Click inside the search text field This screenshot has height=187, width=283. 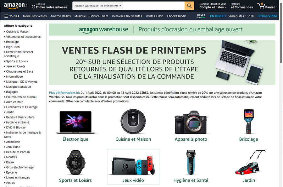[154, 6]
